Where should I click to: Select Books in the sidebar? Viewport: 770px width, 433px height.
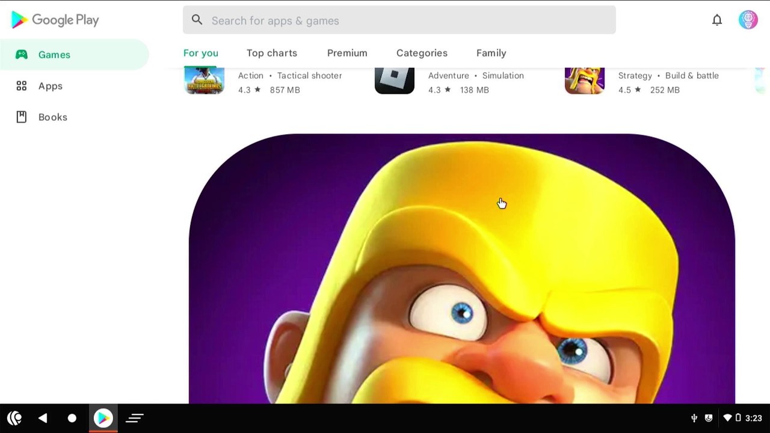pos(75,117)
